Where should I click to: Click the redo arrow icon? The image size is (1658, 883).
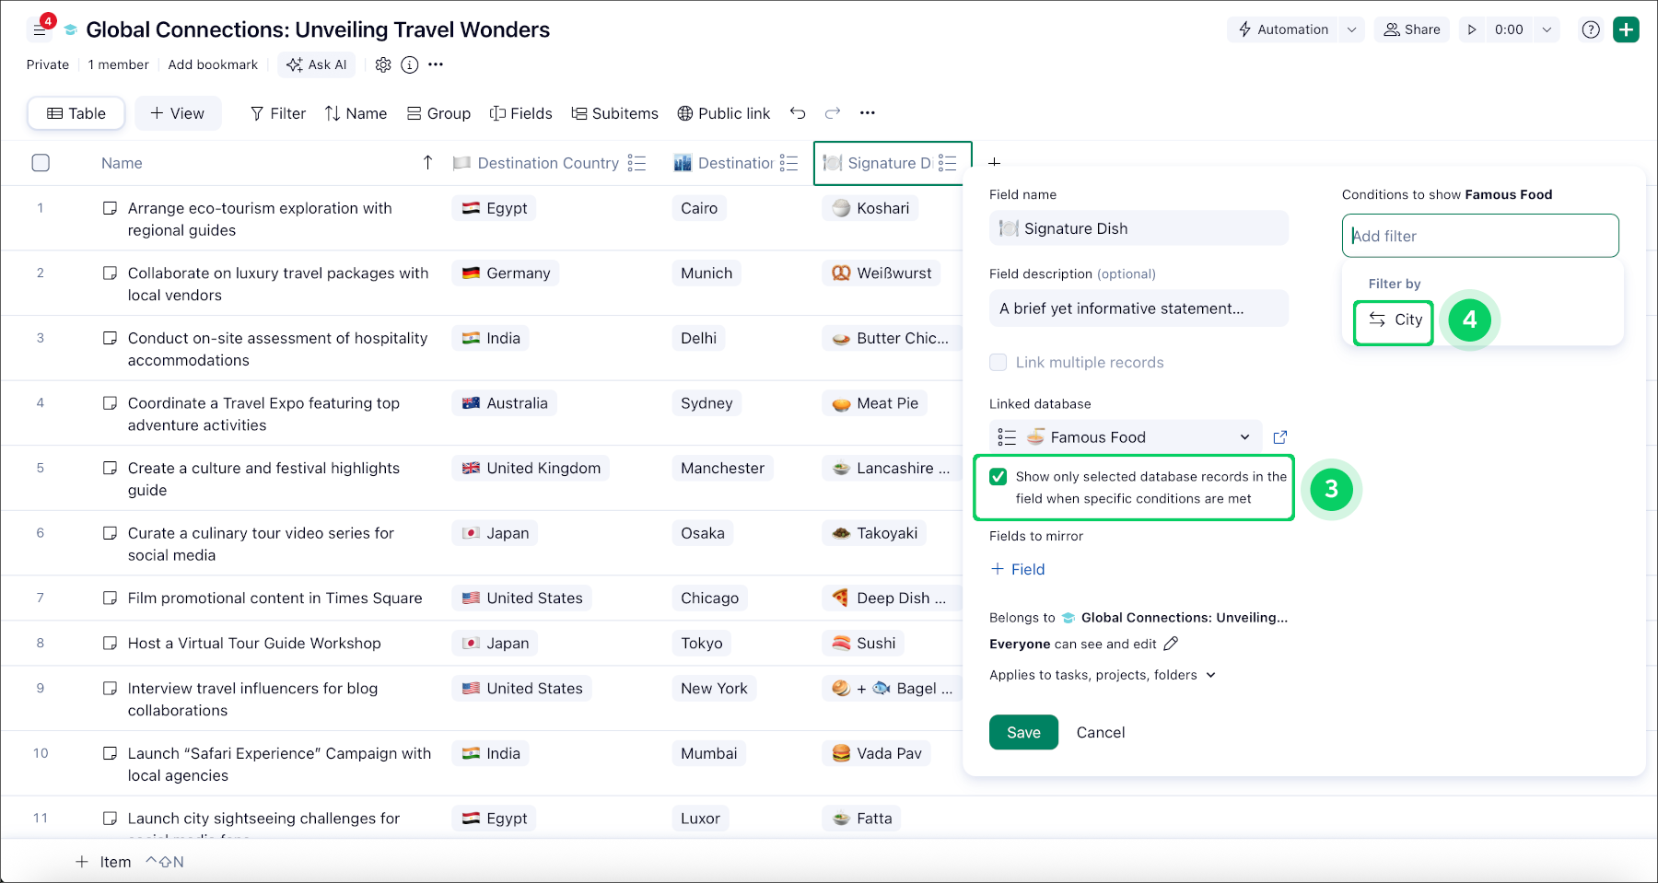point(833,113)
